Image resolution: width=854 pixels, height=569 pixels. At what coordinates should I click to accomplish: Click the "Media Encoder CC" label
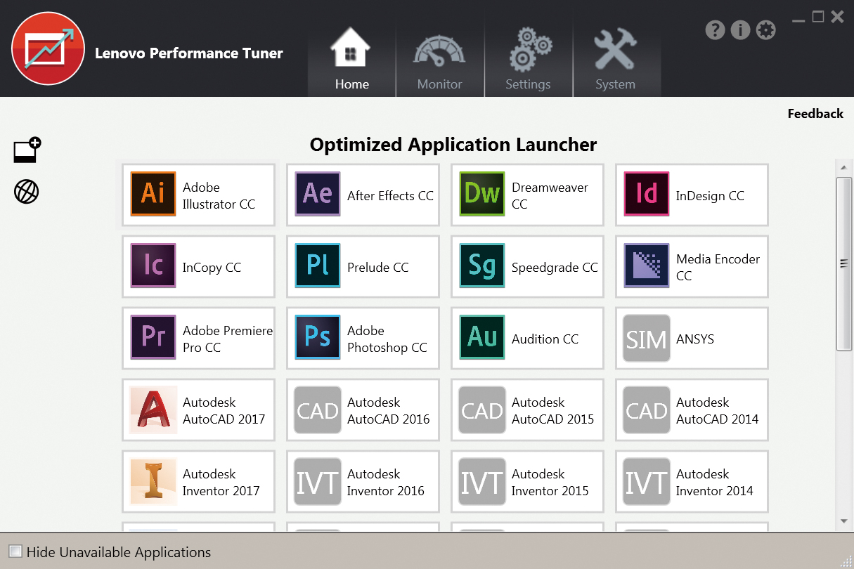pyautogui.click(x=718, y=268)
